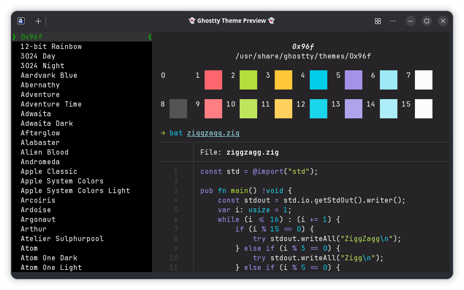Select the Apple System Colors Light theme
464x290 pixels.
pyautogui.click(x=75, y=190)
